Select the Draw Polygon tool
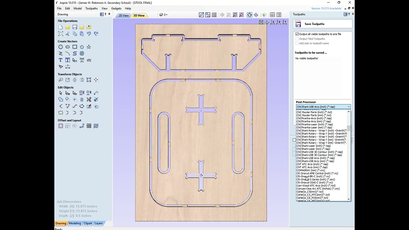The width and height of the screenshot is (409, 230). coord(82,47)
